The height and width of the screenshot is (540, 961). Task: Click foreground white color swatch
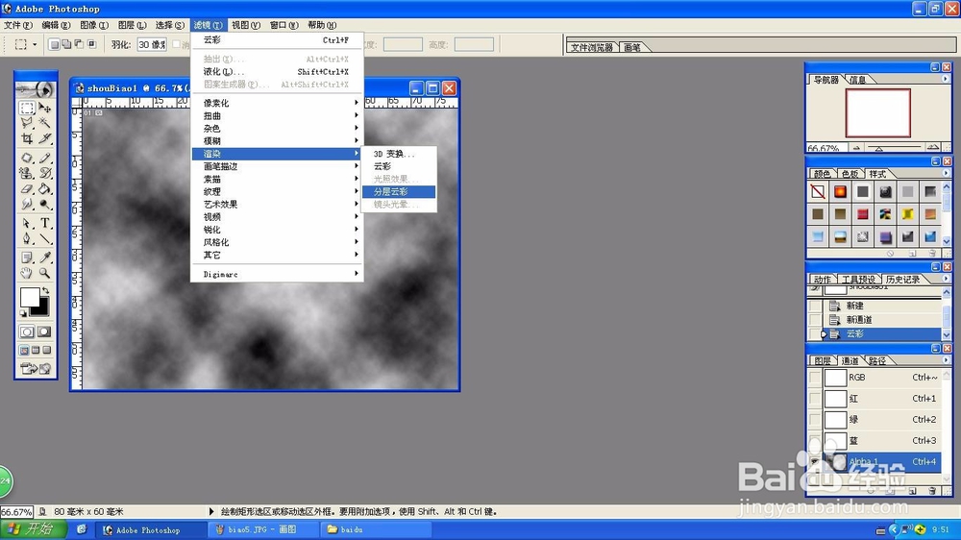point(30,298)
